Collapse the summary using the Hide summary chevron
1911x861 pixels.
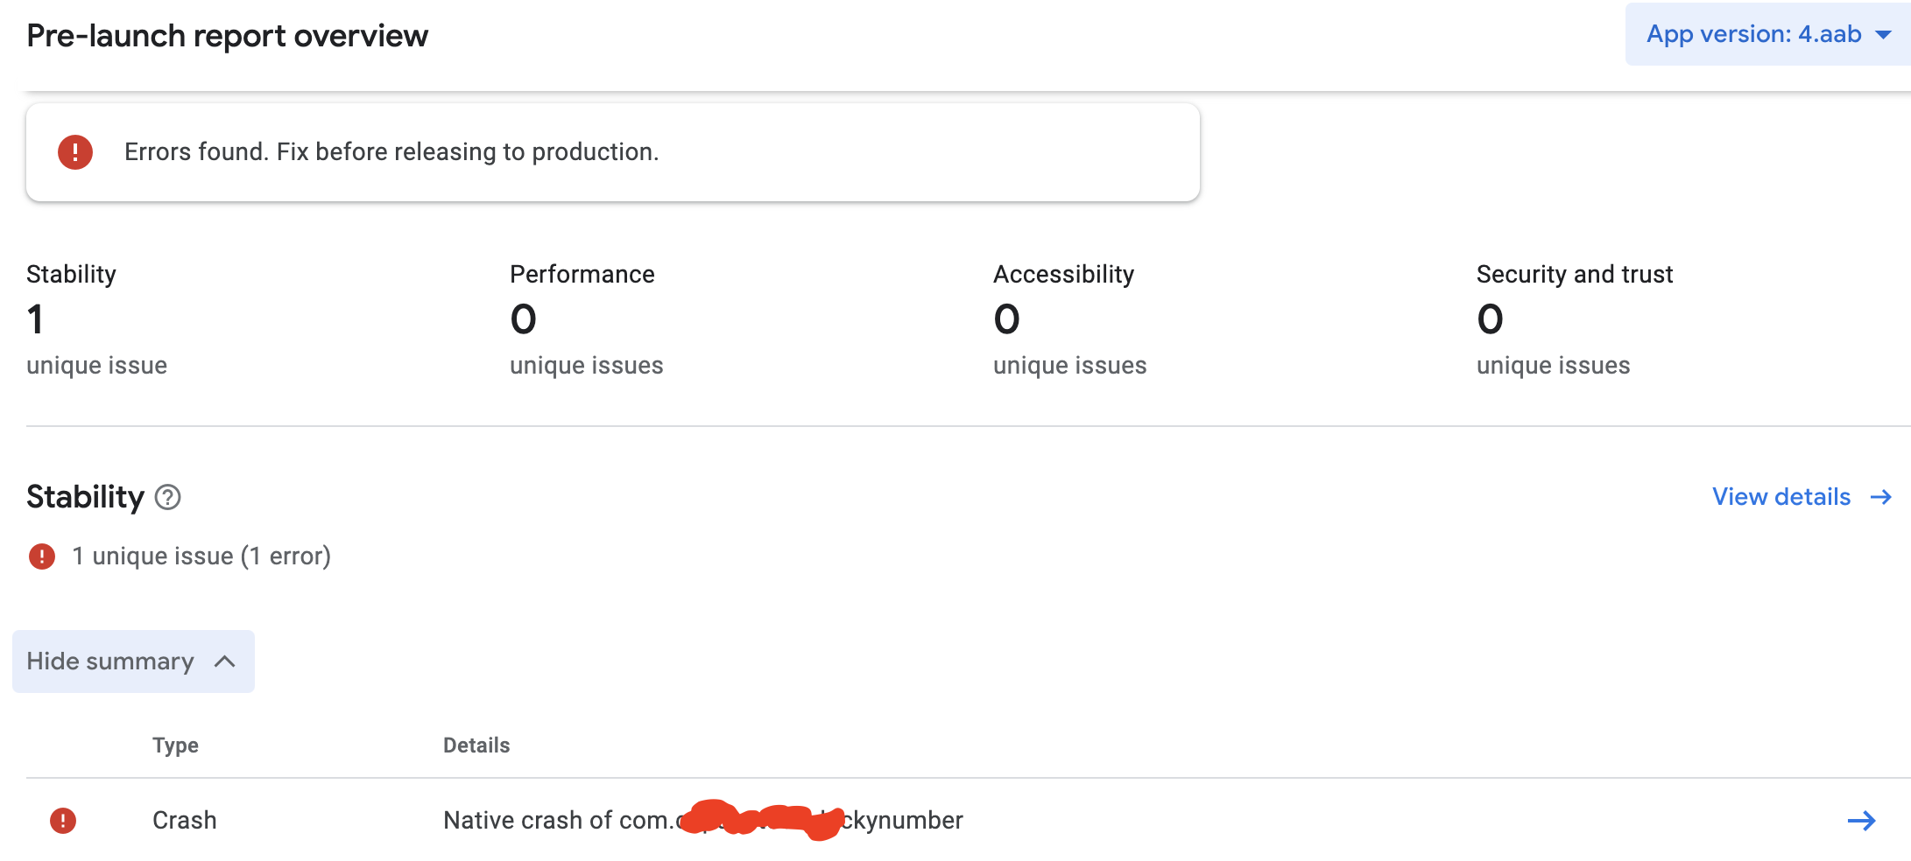[225, 661]
